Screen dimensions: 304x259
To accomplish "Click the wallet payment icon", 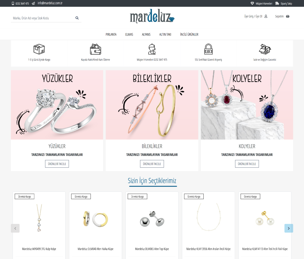I will tap(95, 49).
